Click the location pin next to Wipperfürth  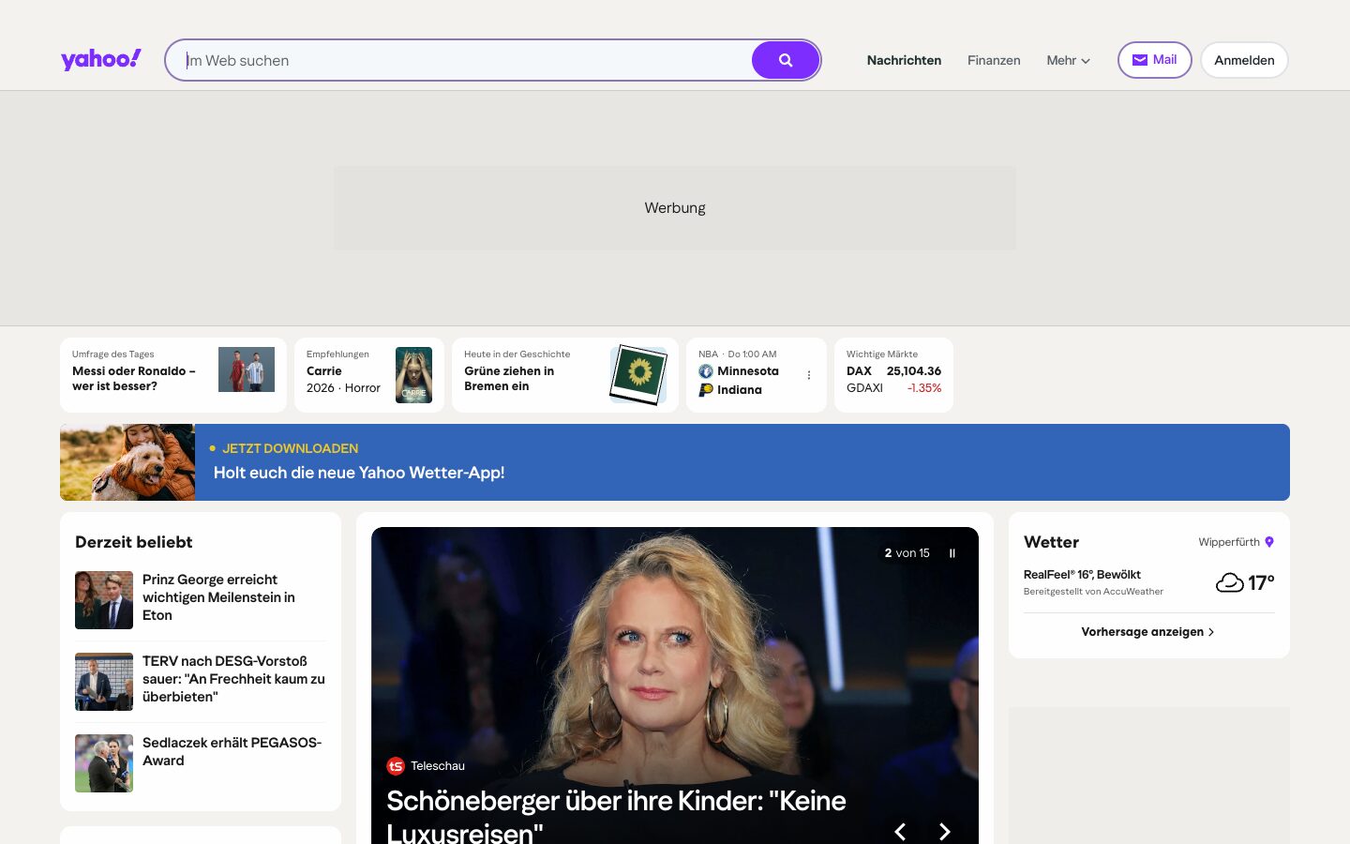pos(1269,542)
